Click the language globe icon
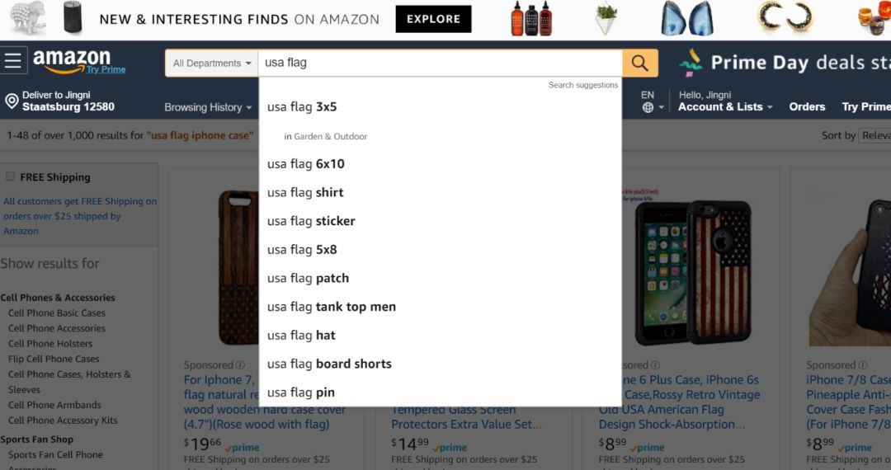Image resolution: width=891 pixels, height=470 pixels. point(648,107)
